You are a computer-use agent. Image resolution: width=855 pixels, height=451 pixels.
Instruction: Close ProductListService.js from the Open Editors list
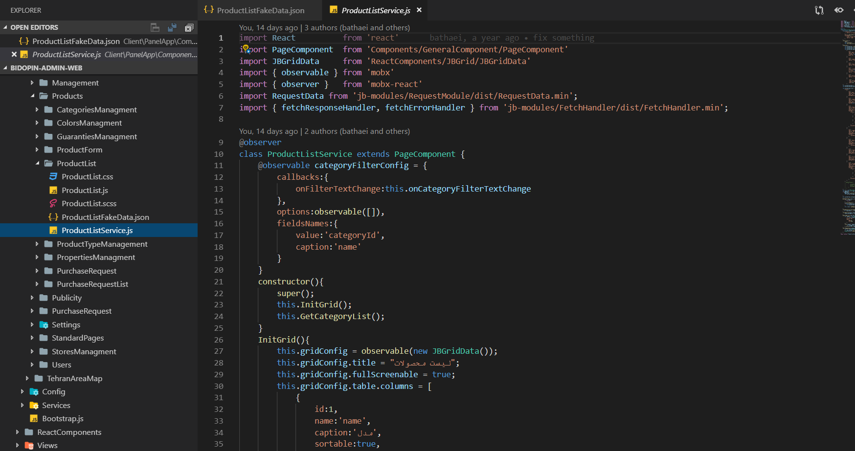click(14, 54)
